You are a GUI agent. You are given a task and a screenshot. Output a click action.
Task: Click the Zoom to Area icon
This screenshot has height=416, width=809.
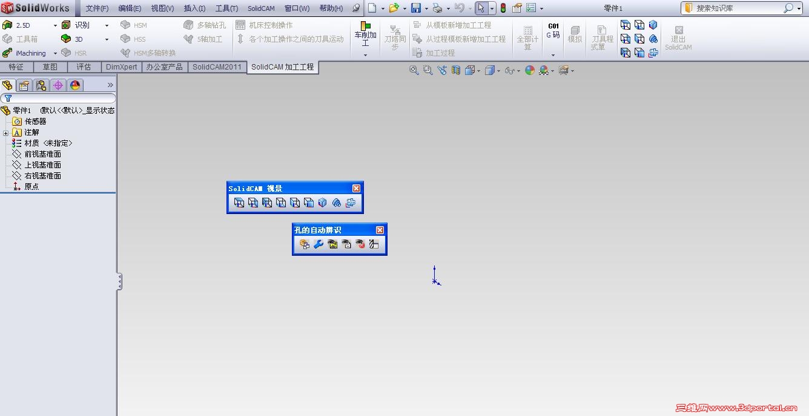[x=428, y=70]
